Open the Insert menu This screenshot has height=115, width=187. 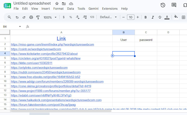pos(46,9)
